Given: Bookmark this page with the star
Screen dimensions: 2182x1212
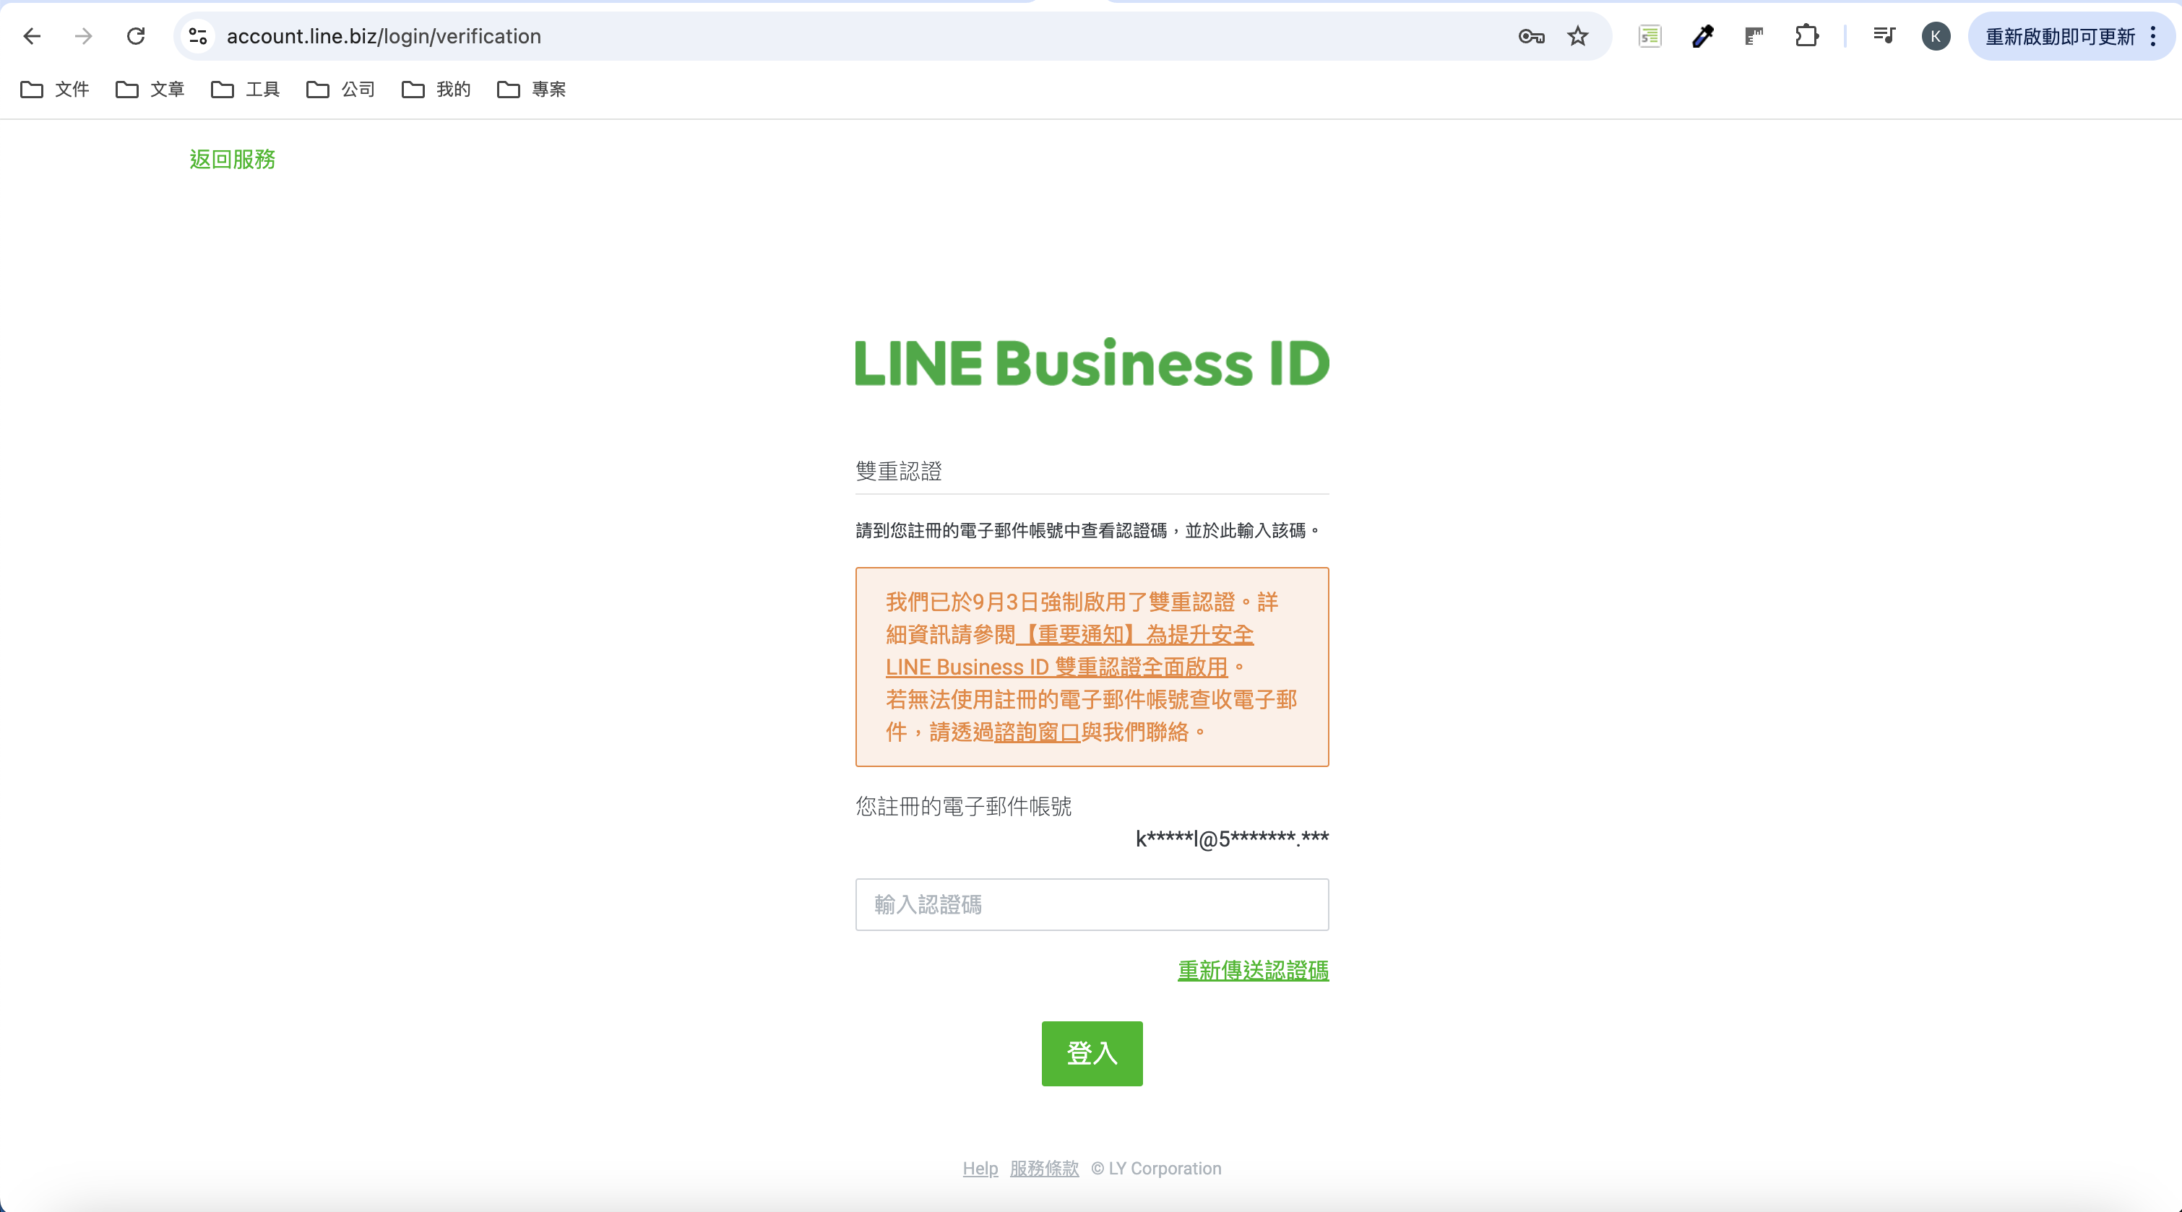Looking at the screenshot, I should point(1577,36).
